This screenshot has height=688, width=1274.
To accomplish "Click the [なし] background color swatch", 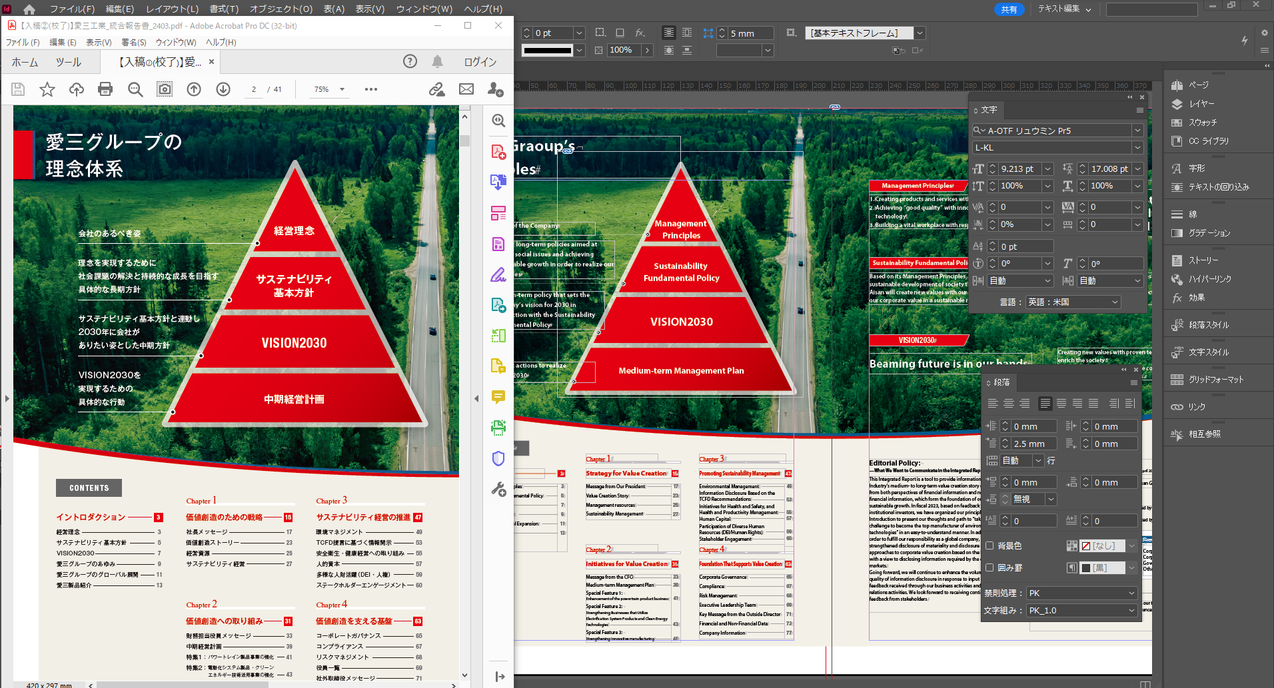I will click(1103, 546).
